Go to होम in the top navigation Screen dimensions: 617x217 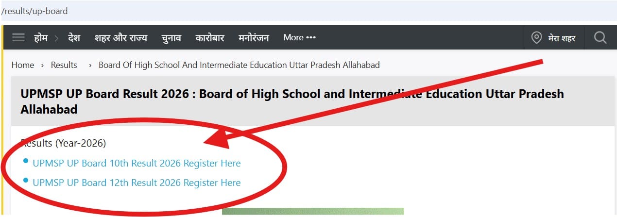pyautogui.click(x=41, y=37)
